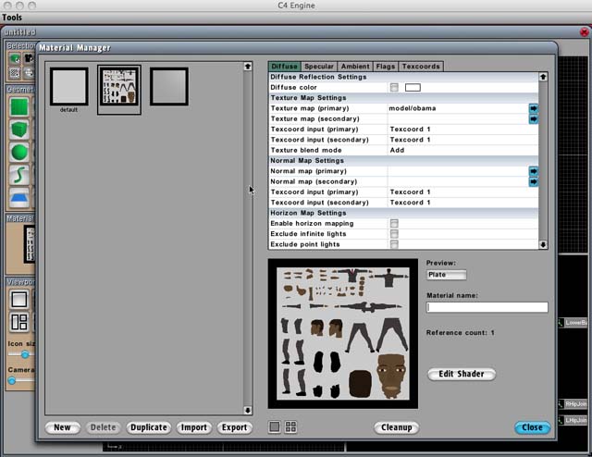The image size is (592, 457).
Task: Check Exclude infinite lights option
Action: pos(395,234)
